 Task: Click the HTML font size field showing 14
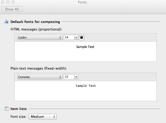(69, 38)
